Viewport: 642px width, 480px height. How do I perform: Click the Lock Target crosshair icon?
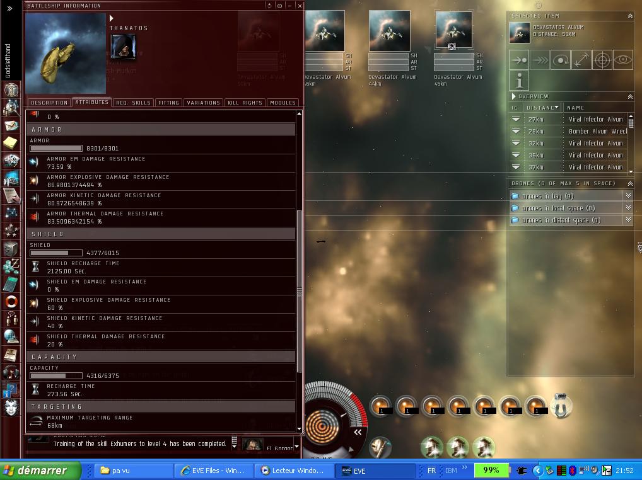[x=602, y=60]
